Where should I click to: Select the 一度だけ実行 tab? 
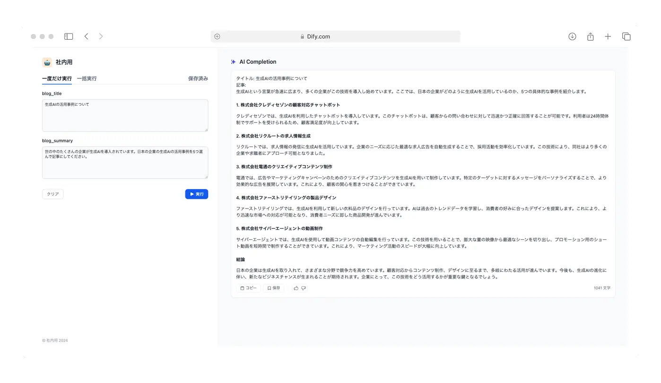(x=57, y=78)
